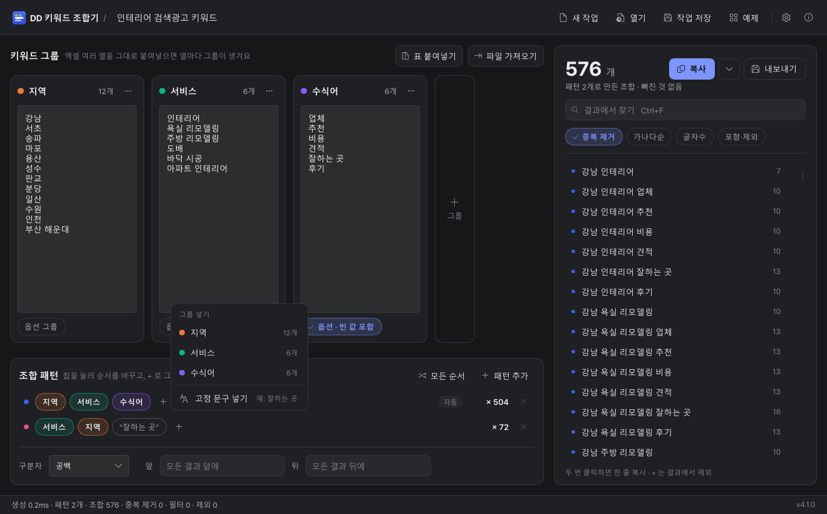This screenshot has height=514, width=827.
Task: Click the plus in the ×72 pattern row
Action: [x=179, y=427]
